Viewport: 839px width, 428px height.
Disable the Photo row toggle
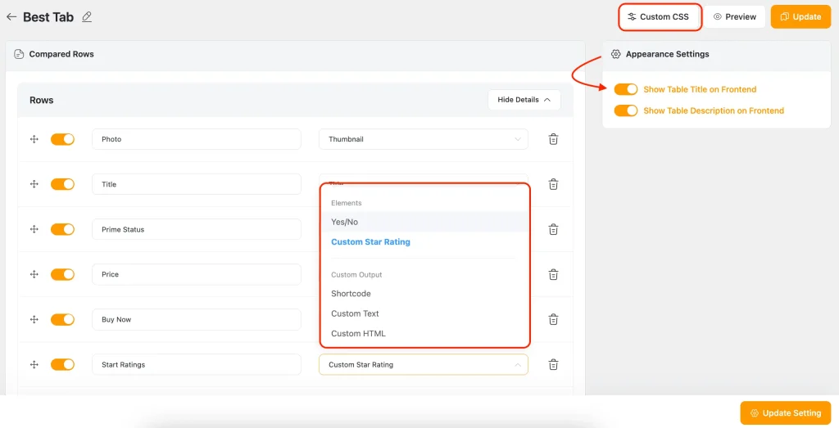coord(62,139)
